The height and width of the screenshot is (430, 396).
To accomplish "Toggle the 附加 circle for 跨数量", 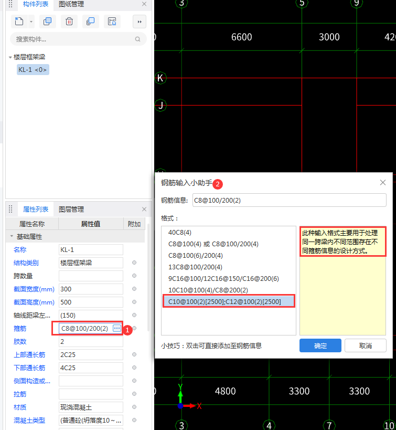I will pos(134,276).
